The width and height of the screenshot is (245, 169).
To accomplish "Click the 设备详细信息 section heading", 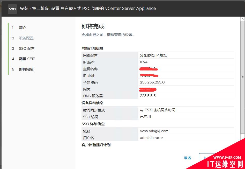I will (x=92, y=103).
